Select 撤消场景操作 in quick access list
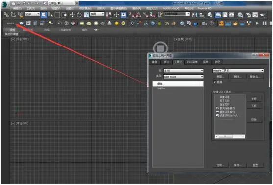 (227, 108)
